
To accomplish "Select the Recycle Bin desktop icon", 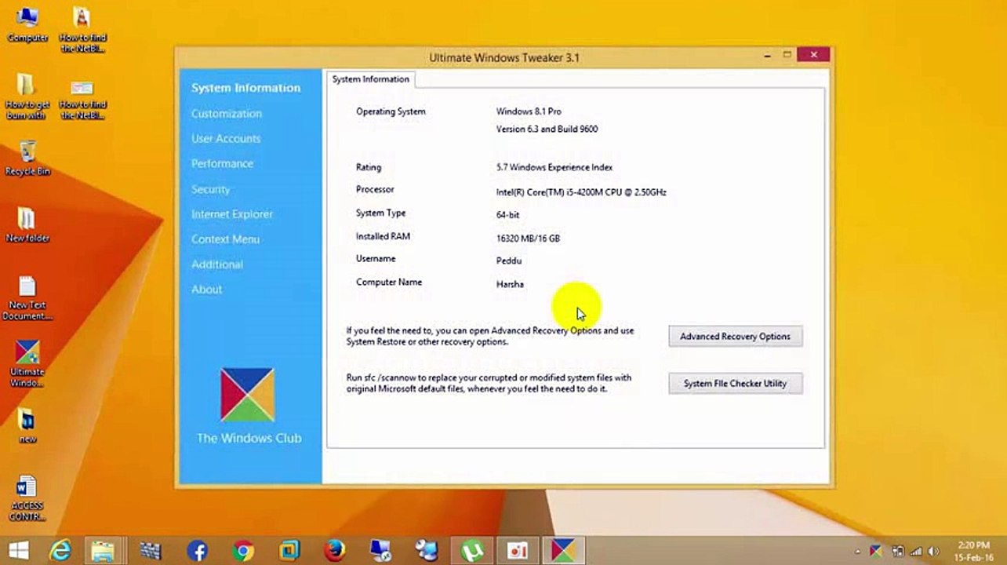I will click(x=27, y=158).
